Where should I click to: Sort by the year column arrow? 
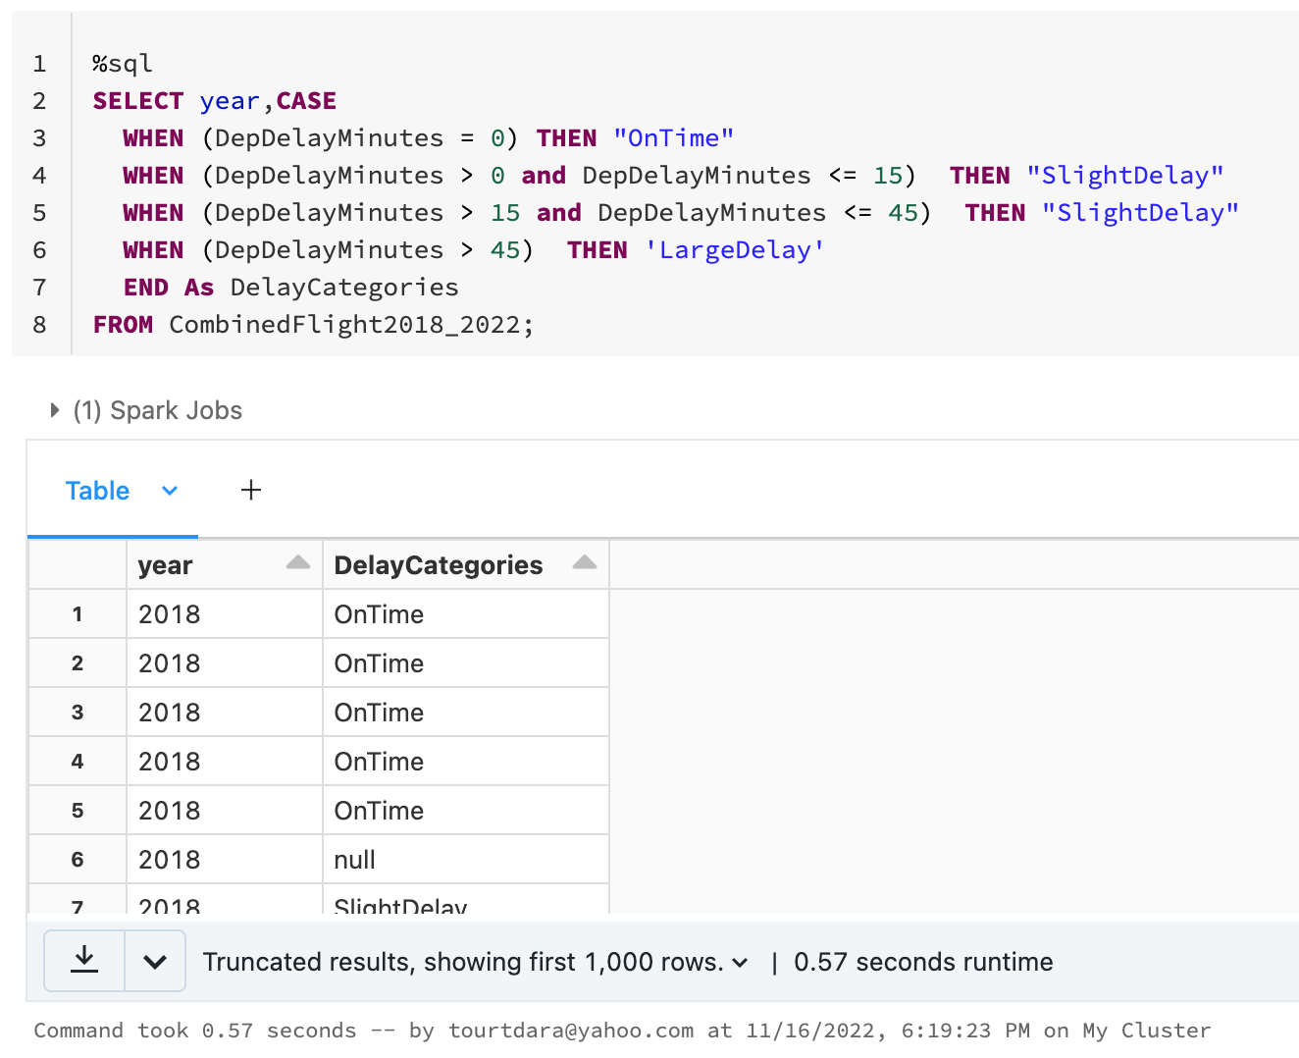coord(298,563)
